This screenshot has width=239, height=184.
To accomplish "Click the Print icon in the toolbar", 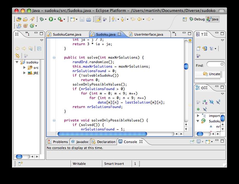I will click(88, 19).
